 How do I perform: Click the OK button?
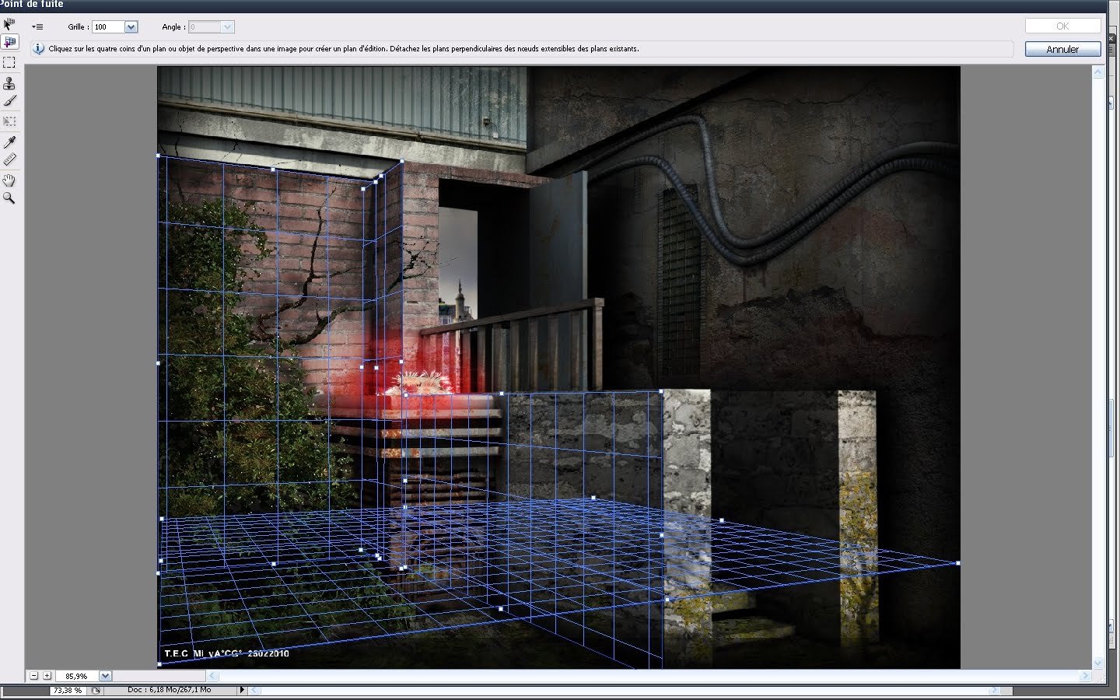(x=1062, y=26)
